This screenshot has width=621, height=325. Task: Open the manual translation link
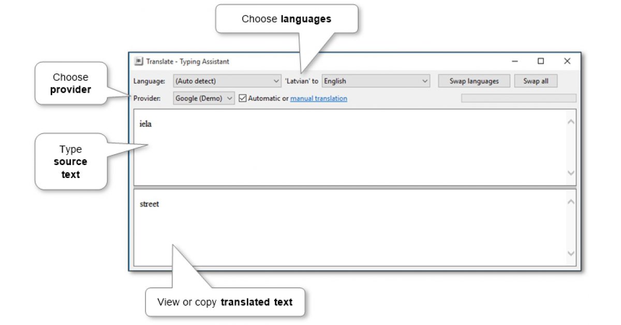click(318, 98)
